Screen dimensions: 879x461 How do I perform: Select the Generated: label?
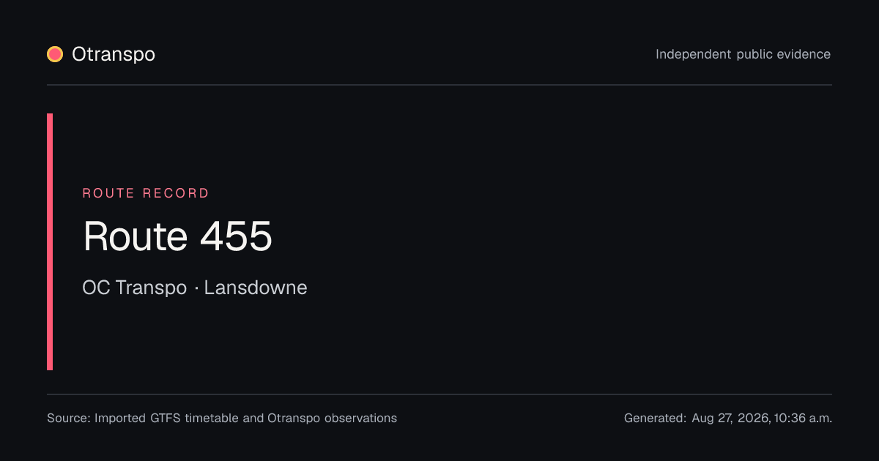coord(656,419)
